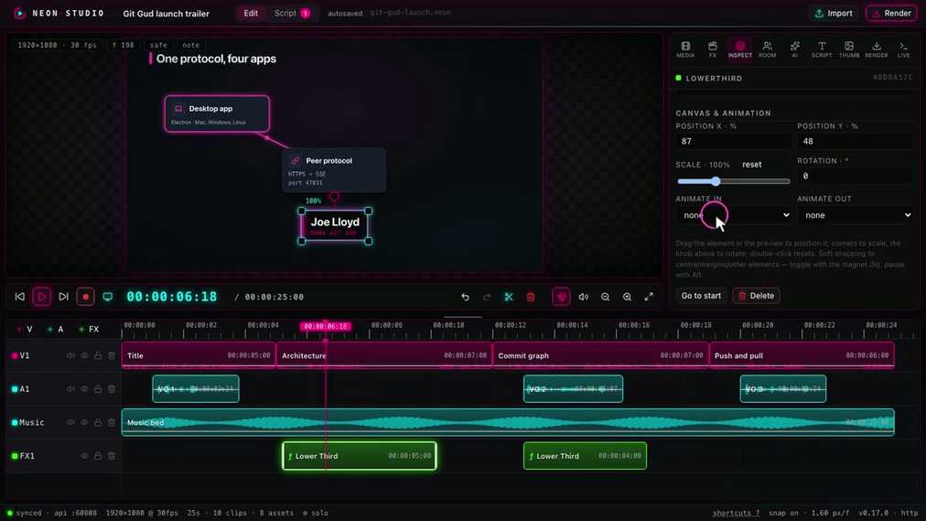Open the Script panel tab with T icon
Viewport: 926px width, 521px height.
point(822,49)
